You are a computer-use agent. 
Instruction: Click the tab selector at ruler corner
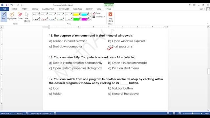click(2, 27)
